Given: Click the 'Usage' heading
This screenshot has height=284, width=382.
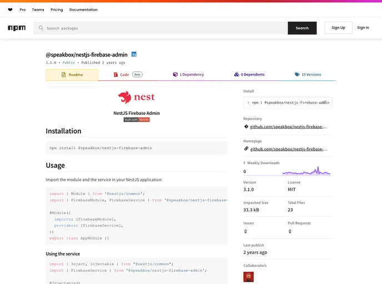Looking at the screenshot, I should pyautogui.click(x=56, y=165).
